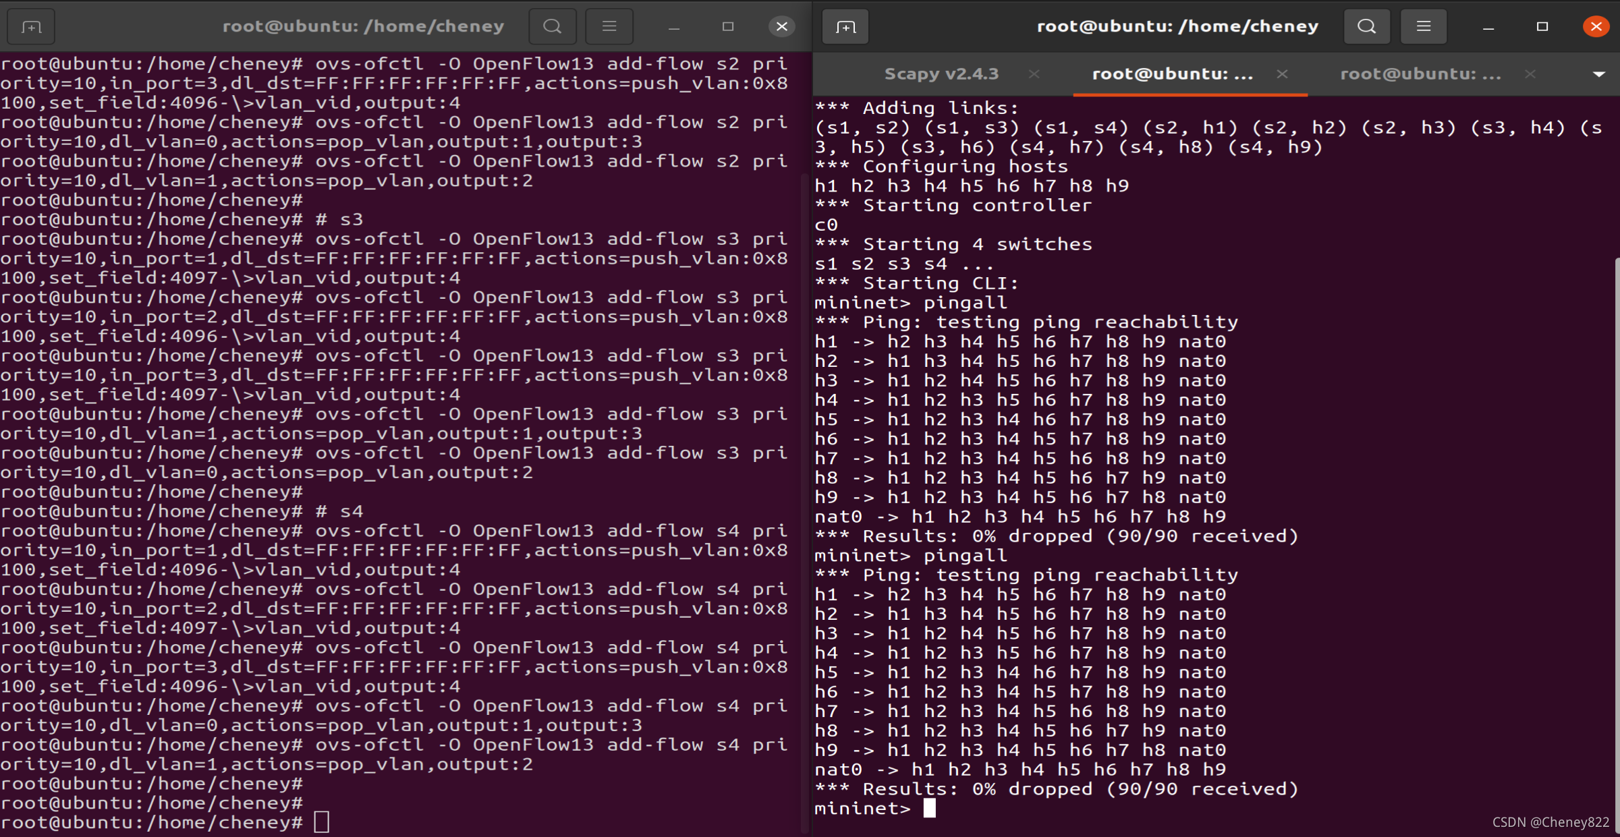Click the 's1 s2 s3 s4 ...' switches line

(x=904, y=264)
